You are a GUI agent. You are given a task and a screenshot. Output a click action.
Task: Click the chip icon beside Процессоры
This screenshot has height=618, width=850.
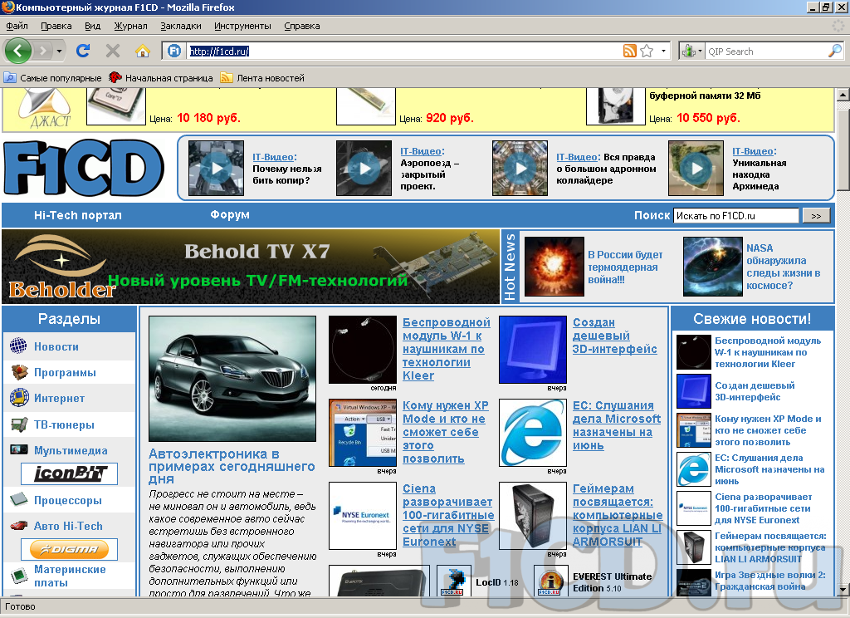pos(19,500)
